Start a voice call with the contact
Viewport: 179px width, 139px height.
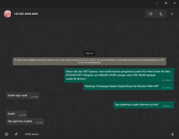pos(161,14)
